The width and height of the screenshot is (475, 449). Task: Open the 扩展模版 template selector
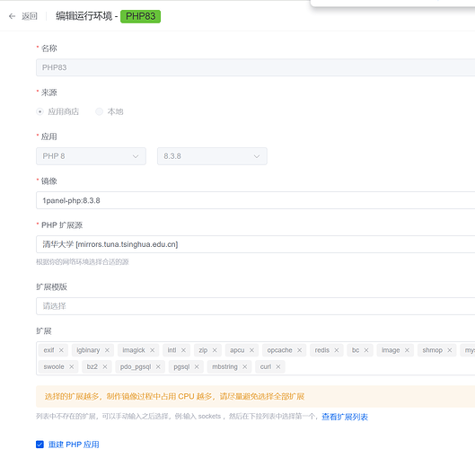[255, 306]
